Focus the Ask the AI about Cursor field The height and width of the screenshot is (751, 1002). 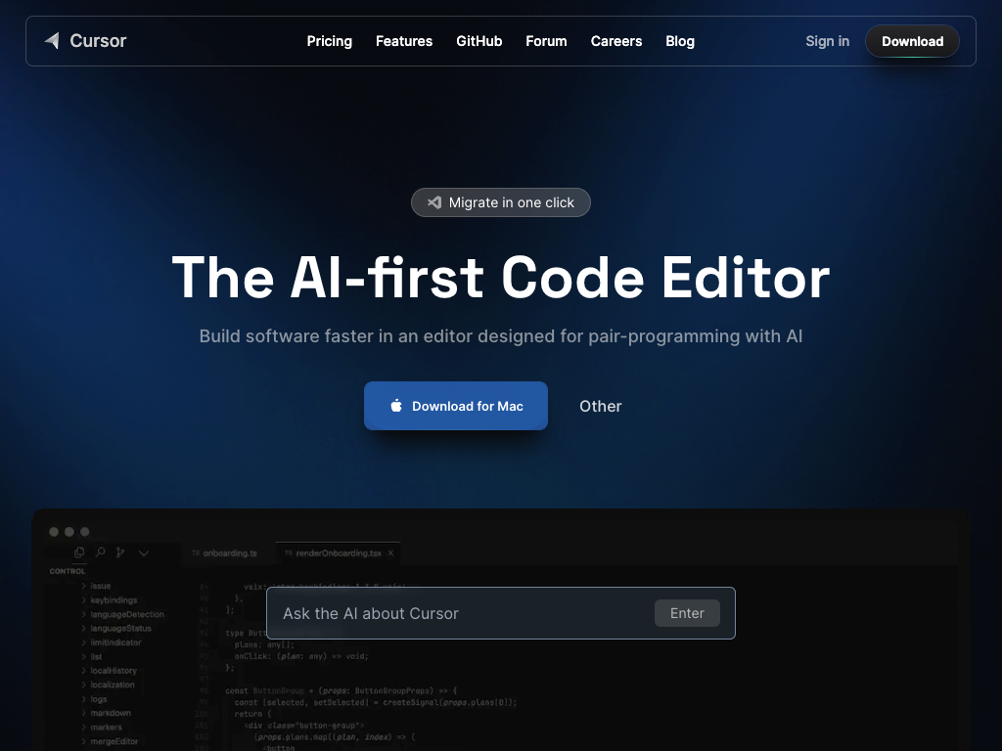tap(500, 613)
